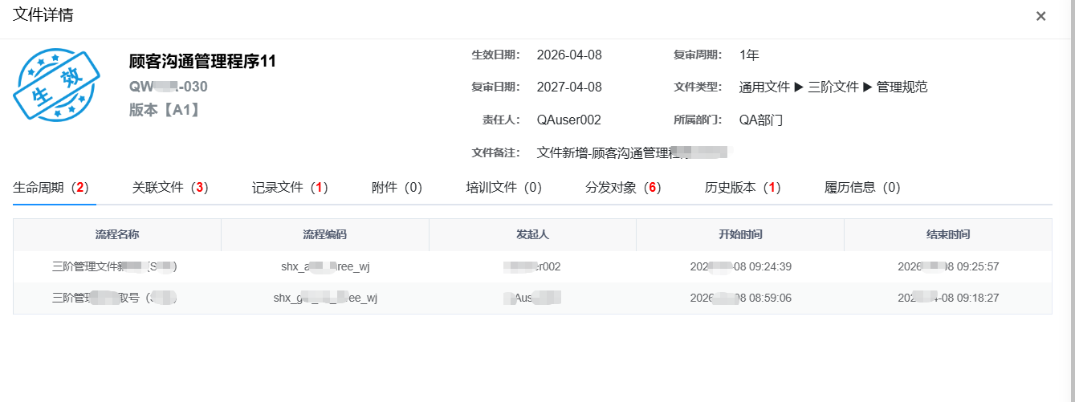The height and width of the screenshot is (402, 1075).
Task: Click end time ending 09:18:27
Action: coord(948,298)
